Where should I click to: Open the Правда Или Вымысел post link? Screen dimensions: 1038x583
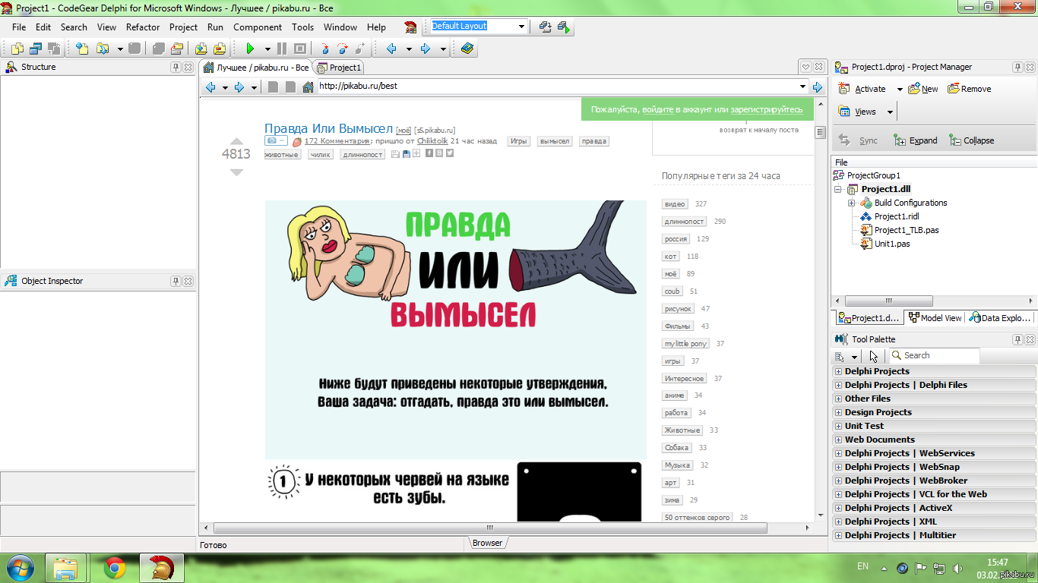pos(328,128)
